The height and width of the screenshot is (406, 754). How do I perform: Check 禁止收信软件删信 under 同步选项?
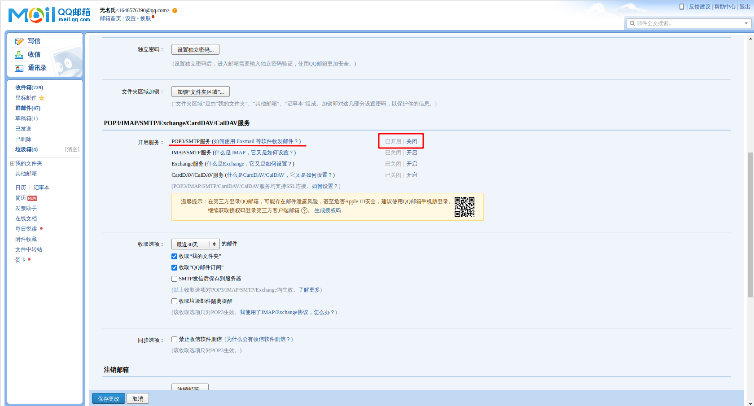(174, 339)
